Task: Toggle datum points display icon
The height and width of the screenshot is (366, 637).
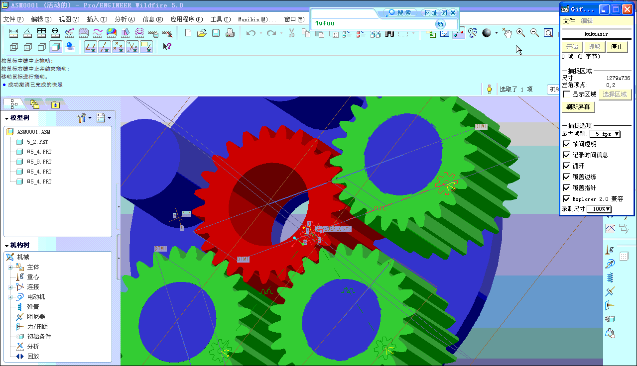Action: click(x=119, y=47)
